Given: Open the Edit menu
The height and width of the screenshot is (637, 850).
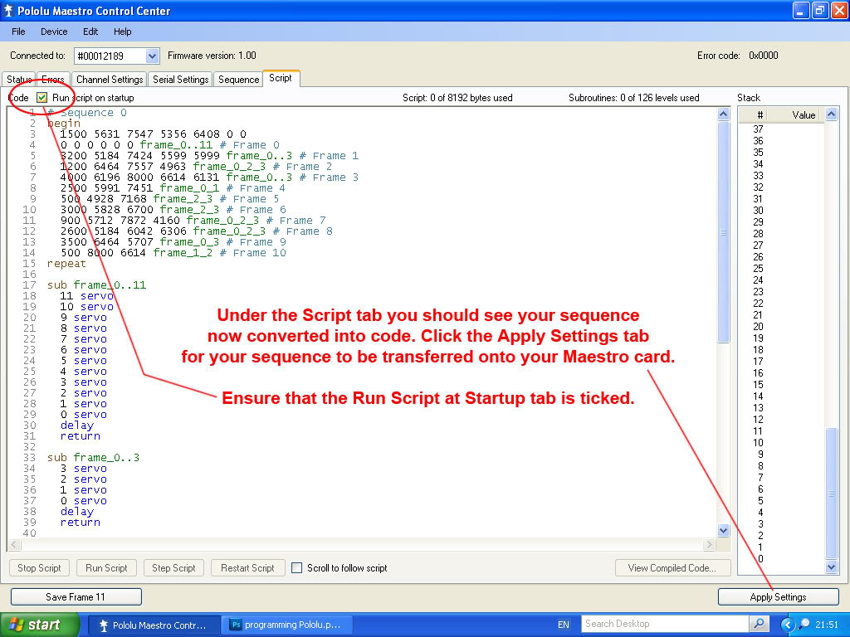Looking at the screenshot, I should 90,32.
